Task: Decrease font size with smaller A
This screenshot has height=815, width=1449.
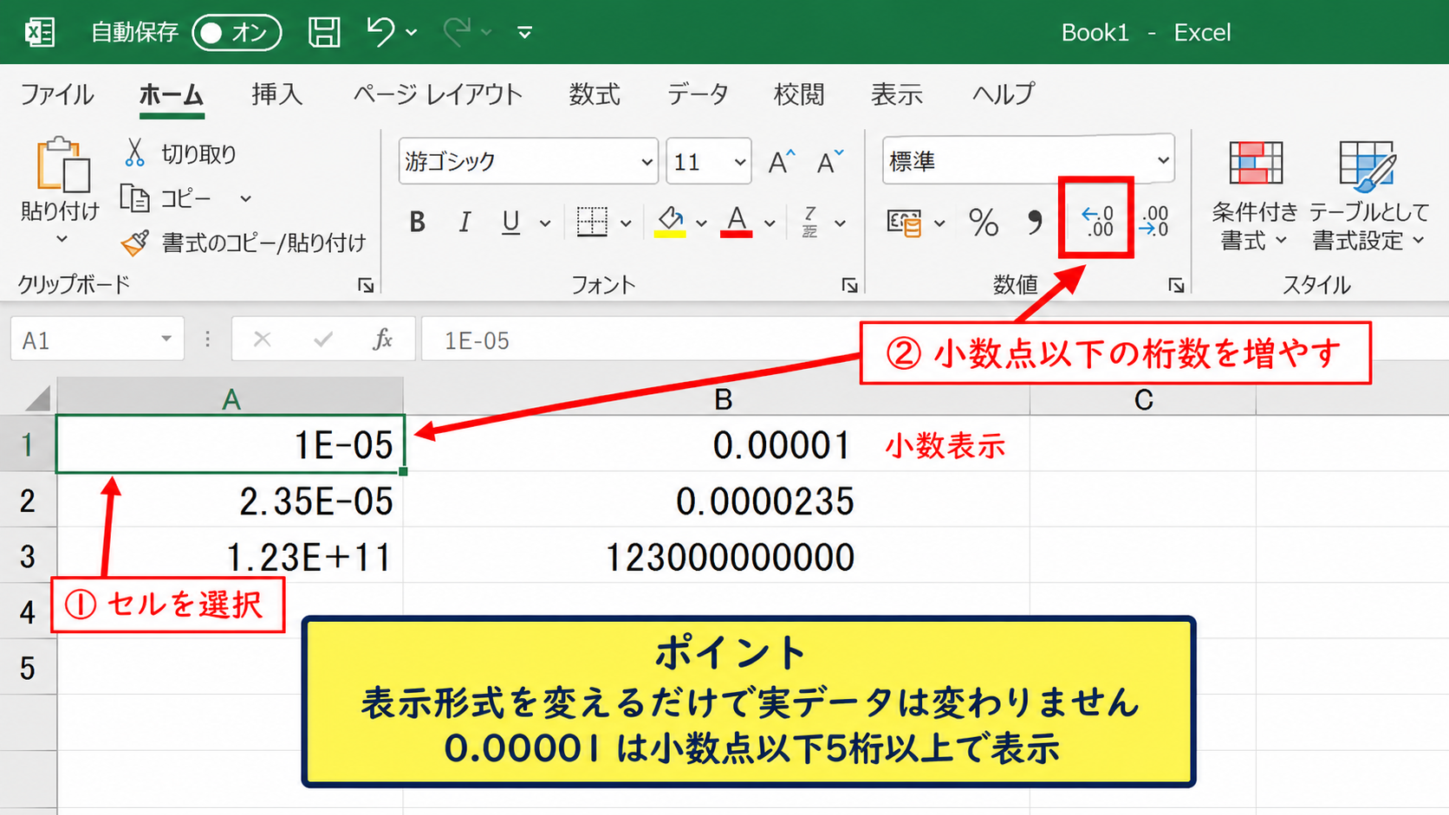Action: (829, 161)
